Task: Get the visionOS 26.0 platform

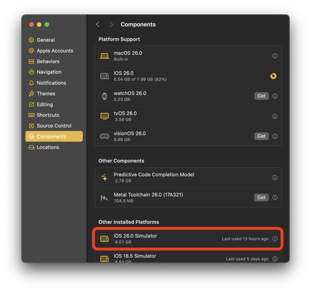Action: pos(261,136)
